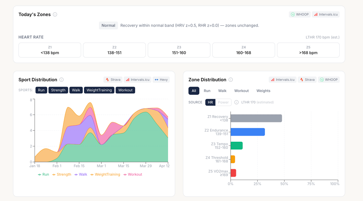Switch source to Power
The width and height of the screenshot is (363, 201).
coord(223,102)
